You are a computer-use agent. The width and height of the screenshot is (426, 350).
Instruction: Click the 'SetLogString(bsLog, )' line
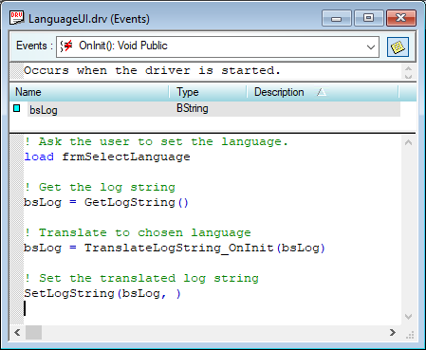coord(102,293)
